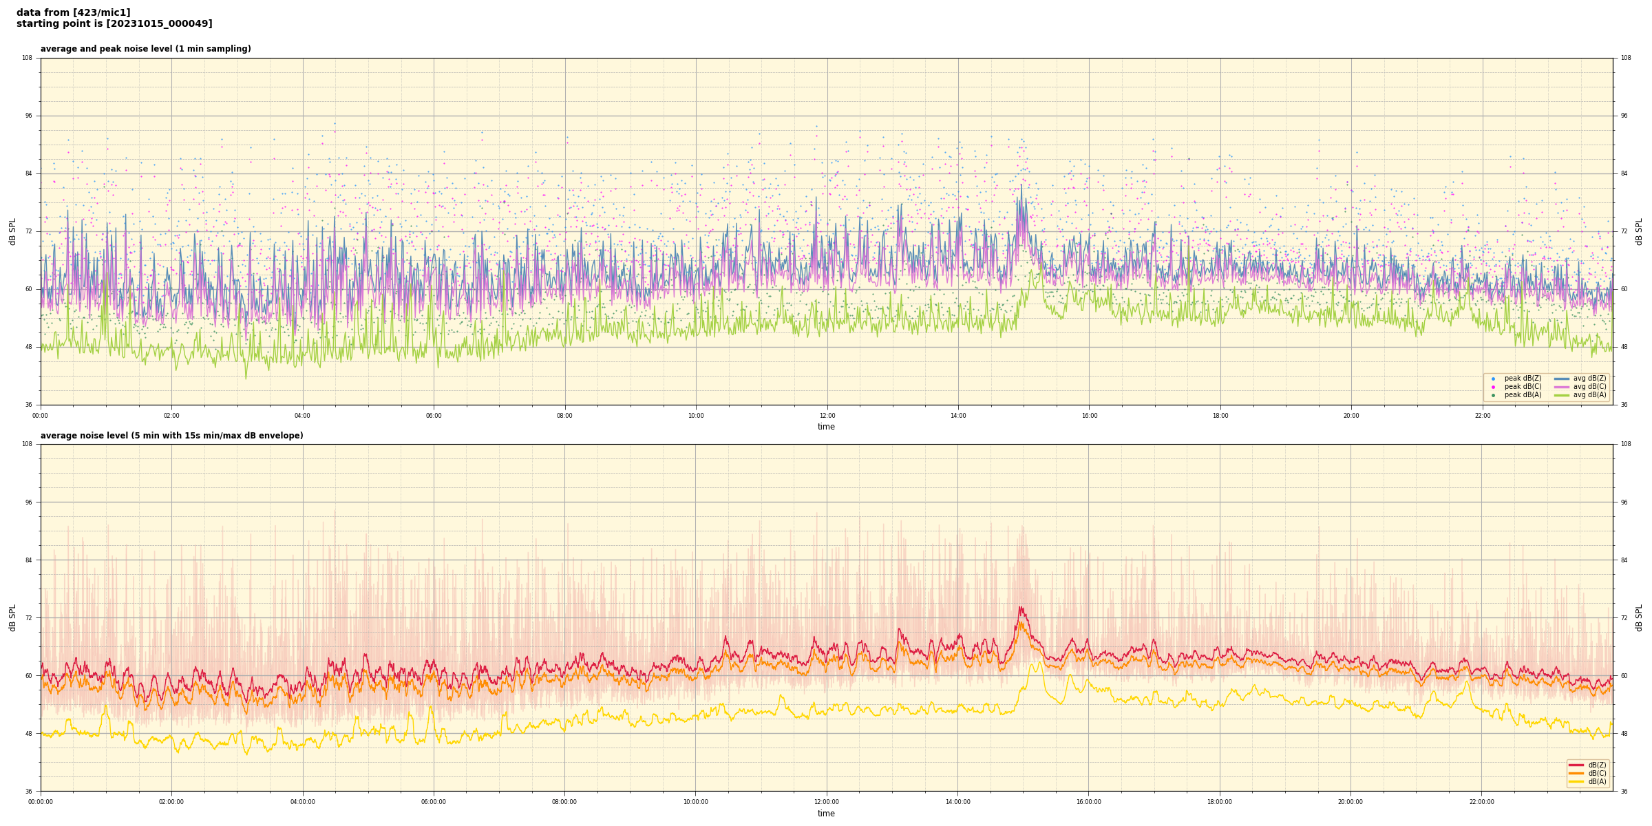Image resolution: width=1652 pixels, height=826 pixels.
Task: Click the '5 min with 15s' chart title
Action: click(x=171, y=436)
